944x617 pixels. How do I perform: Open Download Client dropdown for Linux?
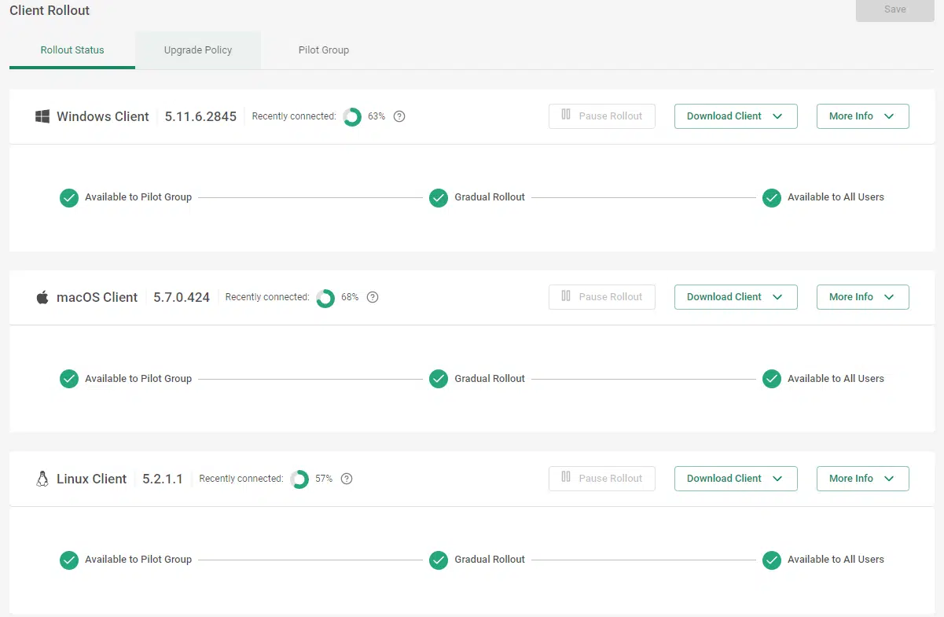(736, 479)
